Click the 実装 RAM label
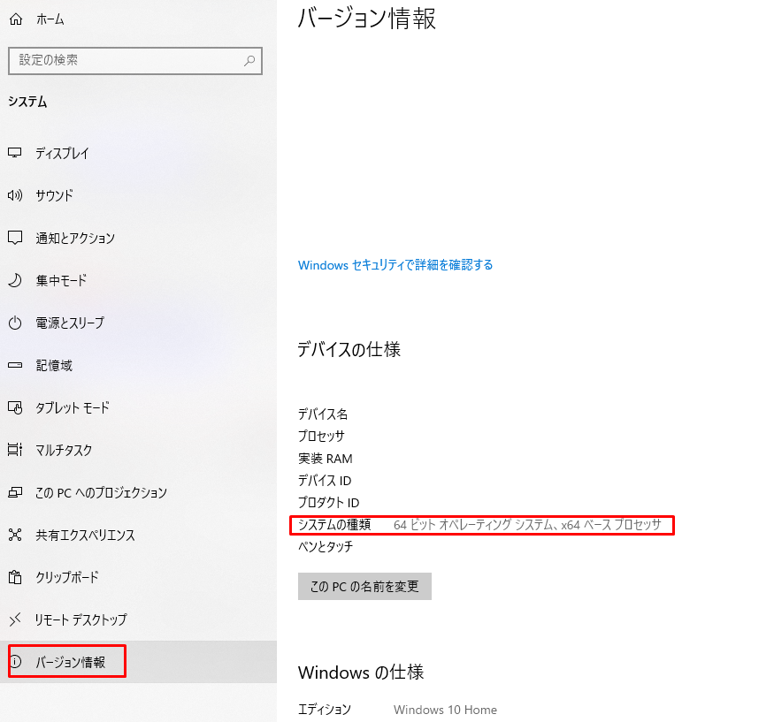Viewport: 774px width, 722px height. point(325,459)
